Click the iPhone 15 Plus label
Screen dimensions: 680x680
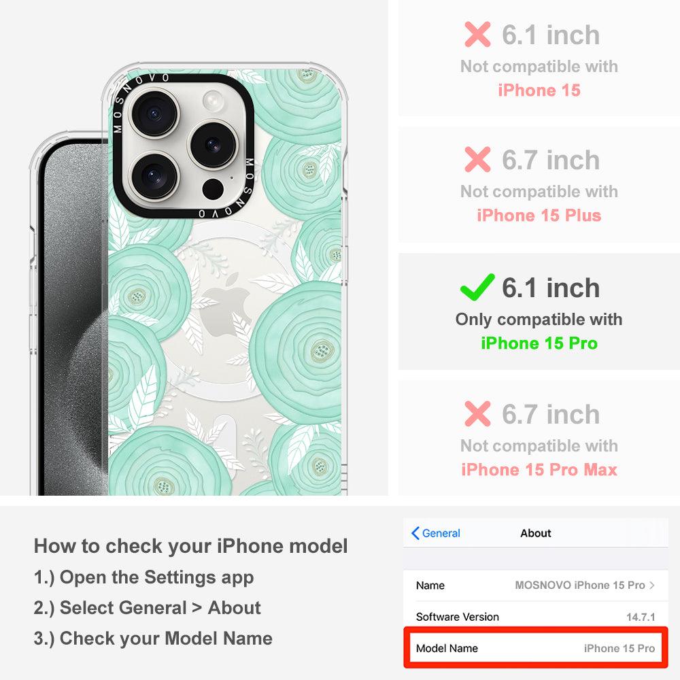pyautogui.click(x=539, y=215)
